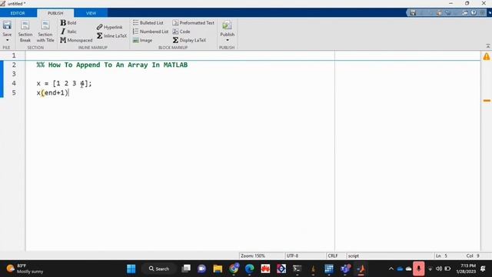Click the script type status field

(x=390, y=256)
